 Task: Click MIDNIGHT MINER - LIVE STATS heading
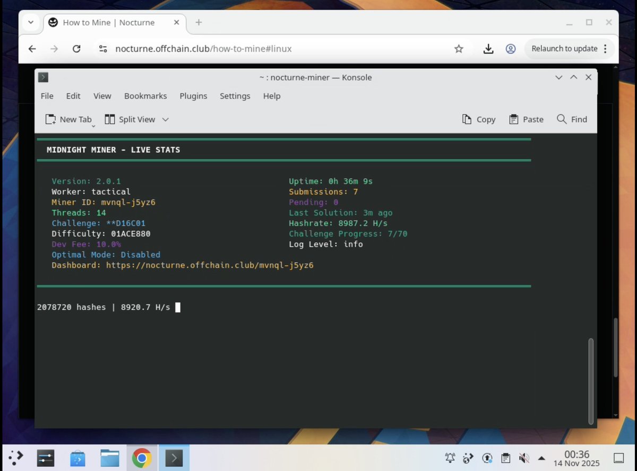(113, 150)
